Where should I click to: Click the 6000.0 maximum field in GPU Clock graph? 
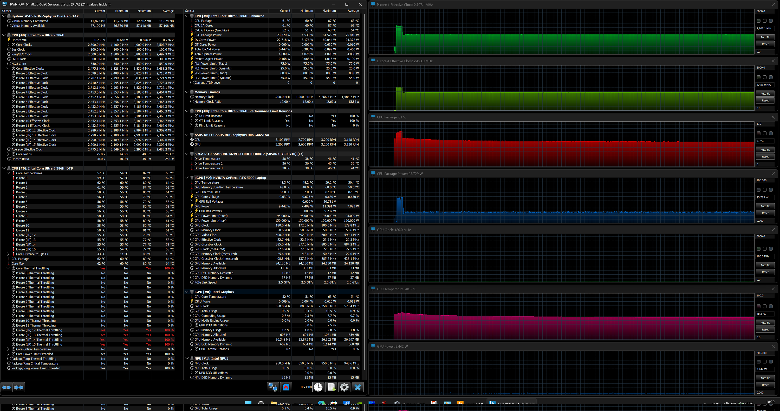pyautogui.click(x=765, y=236)
